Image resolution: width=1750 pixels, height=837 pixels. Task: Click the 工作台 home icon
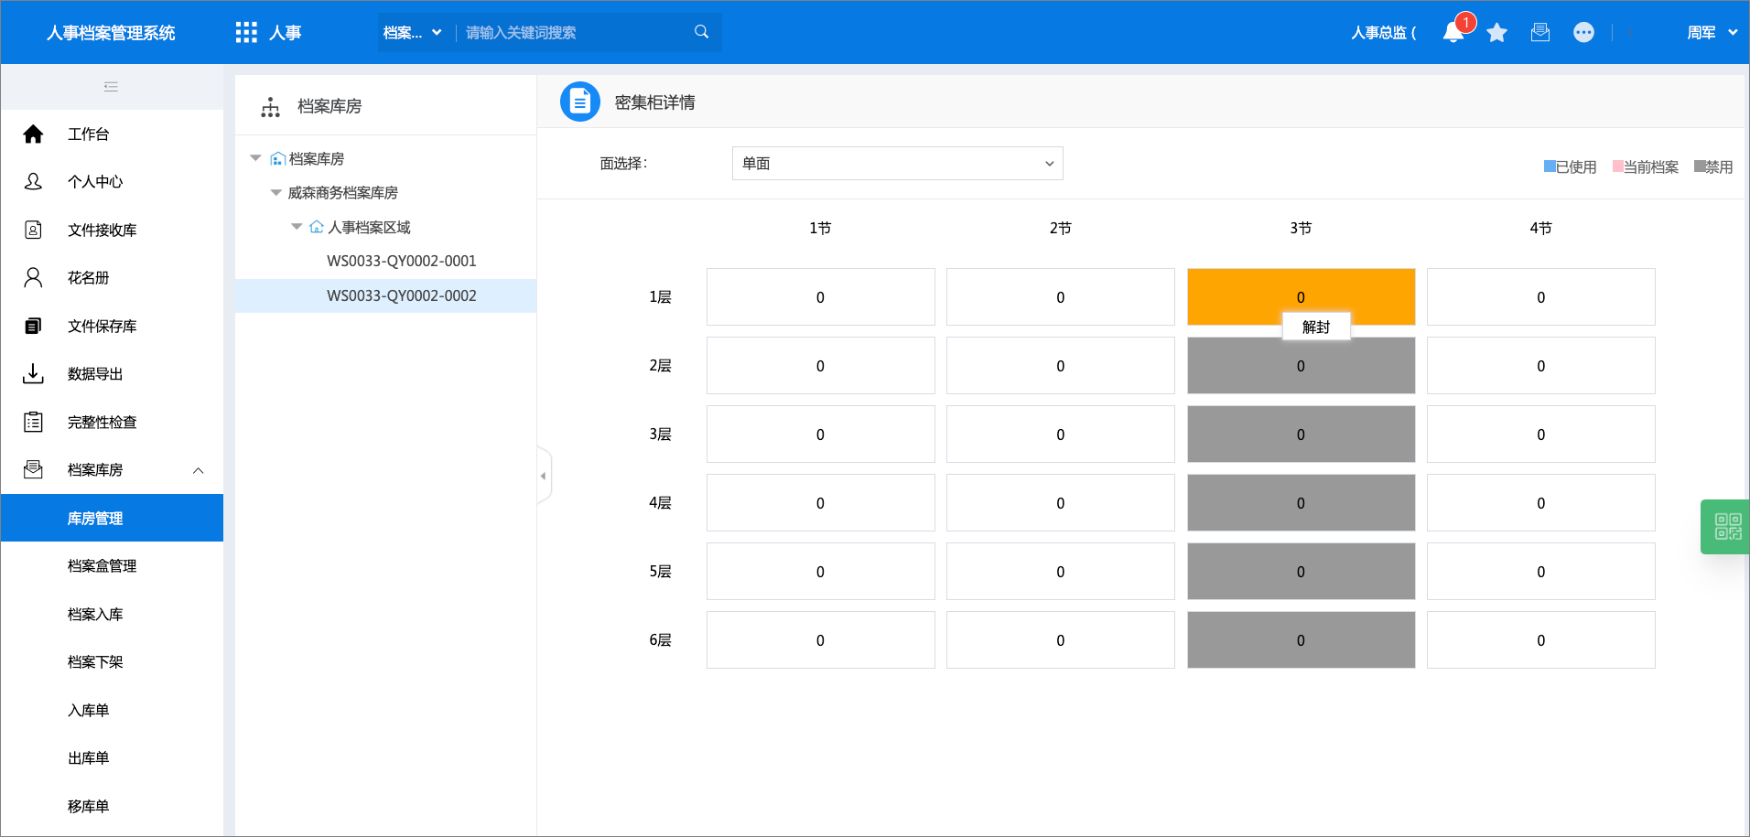click(x=33, y=134)
